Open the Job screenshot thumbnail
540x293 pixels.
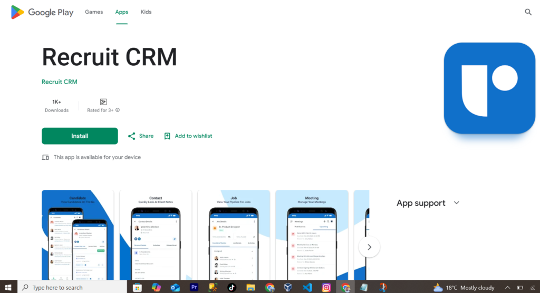click(x=234, y=235)
